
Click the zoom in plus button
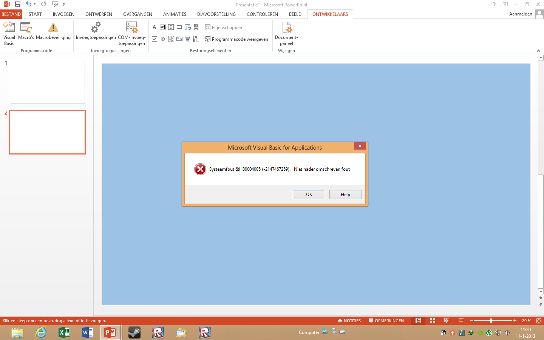[x=515, y=321]
